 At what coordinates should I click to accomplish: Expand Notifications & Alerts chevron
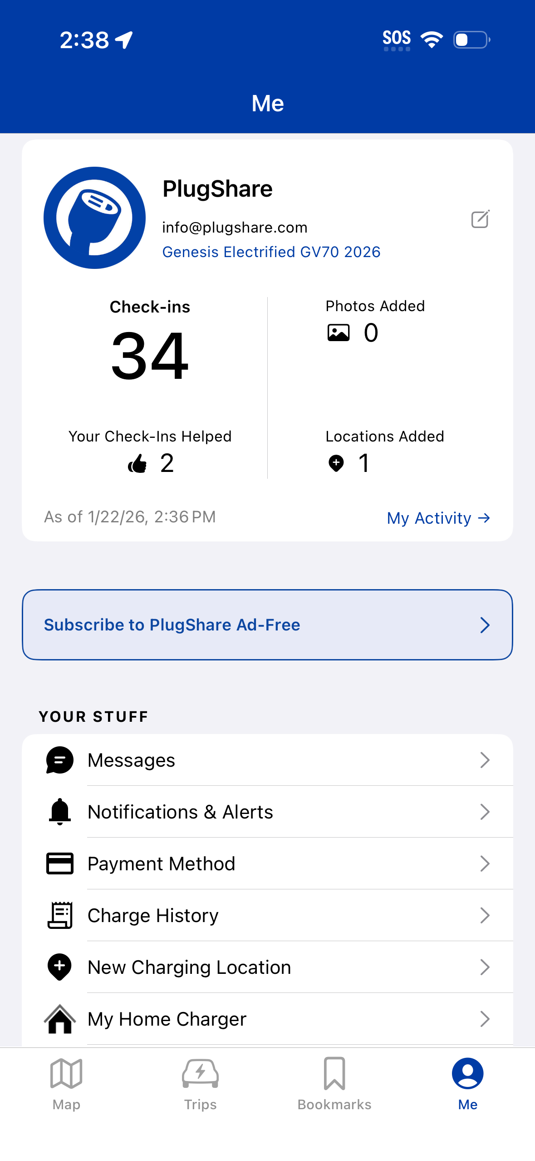pos(485,812)
